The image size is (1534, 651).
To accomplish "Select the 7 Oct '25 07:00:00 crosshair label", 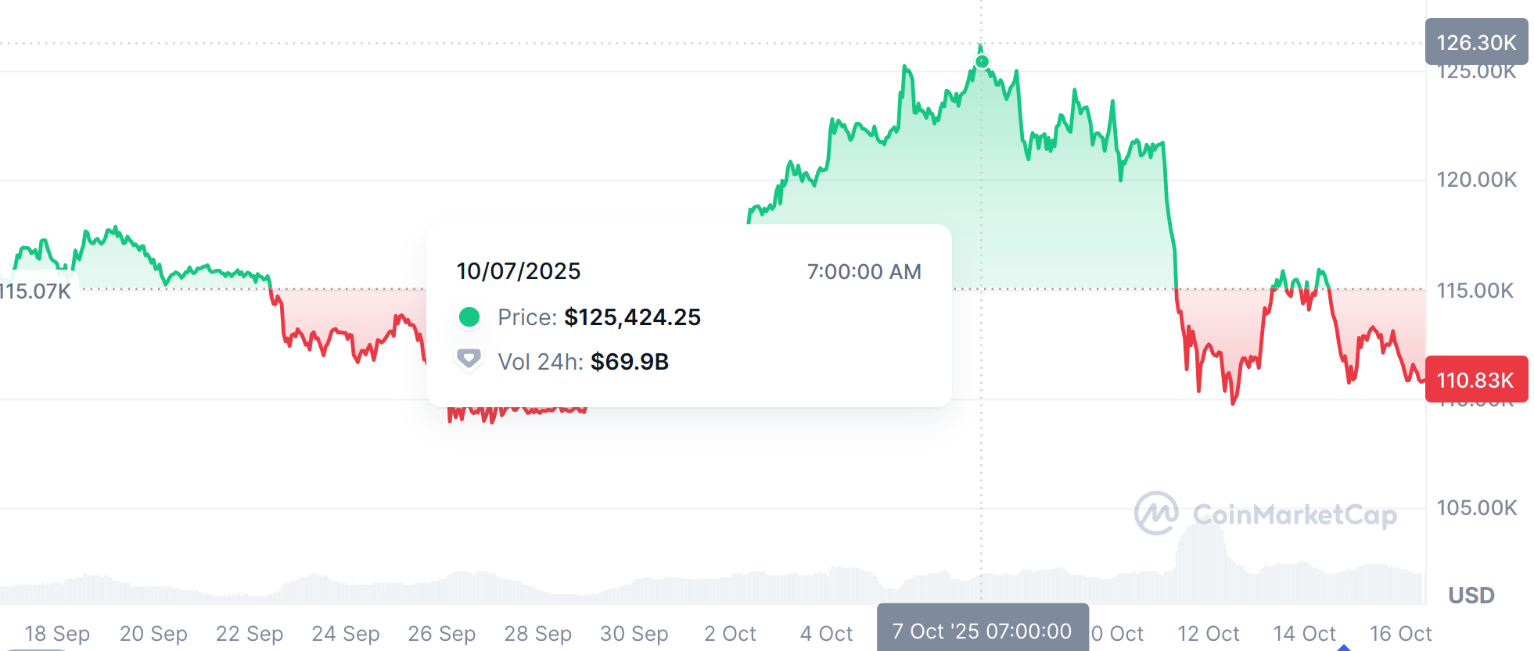I will [982, 631].
